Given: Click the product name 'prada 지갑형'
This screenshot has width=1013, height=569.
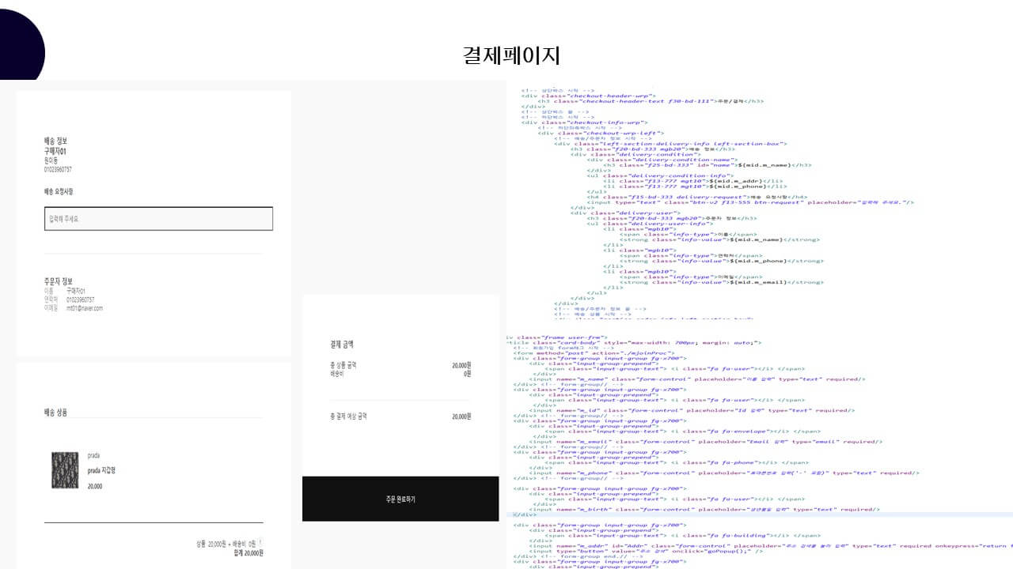Looking at the screenshot, I should coord(101,470).
